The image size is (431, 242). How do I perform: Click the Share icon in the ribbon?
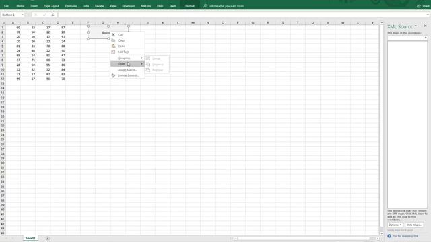click(419, 6)
